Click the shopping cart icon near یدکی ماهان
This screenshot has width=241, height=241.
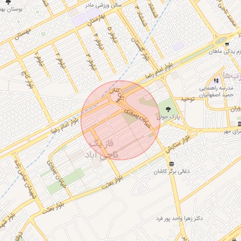tap(226, 44)
